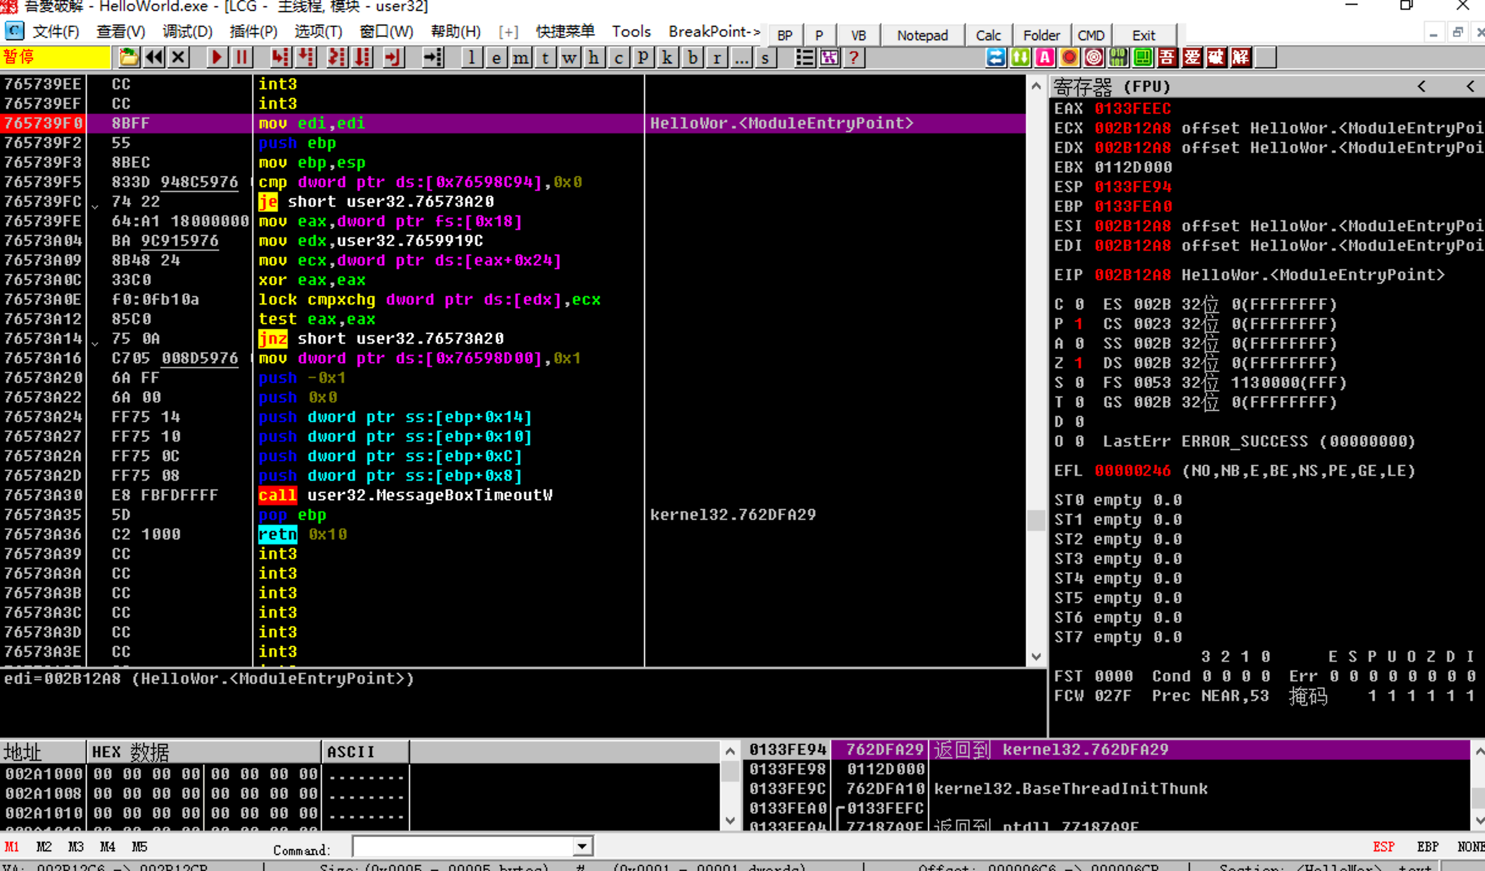This screenshot has width=1485, height=871.
Task: Switch to M2 memory dump slot
Action: click(44, 847)
